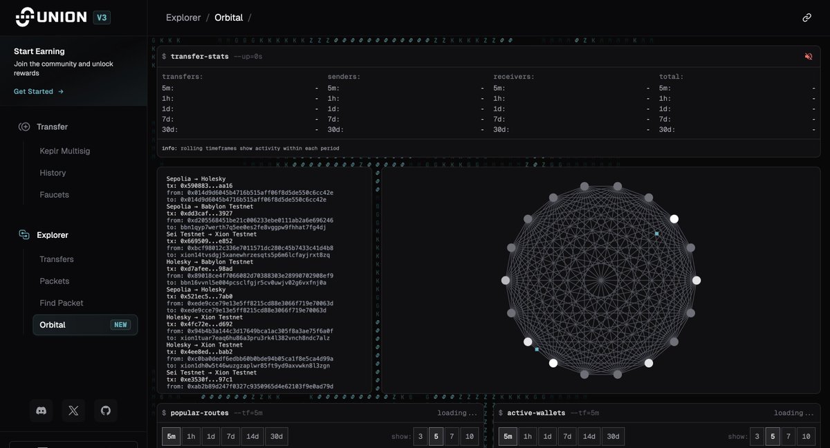This screenshot has height=448, width=830.
Task: Copy page link using chain icon
Action: tap(806, 17)
